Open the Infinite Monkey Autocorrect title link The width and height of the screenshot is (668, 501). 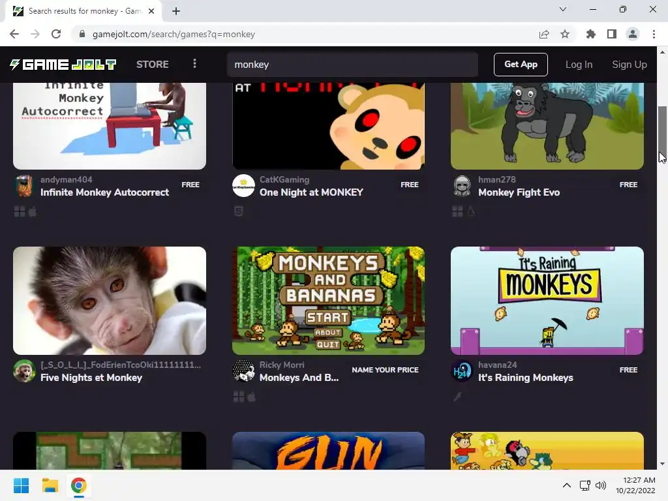point(105,192)
